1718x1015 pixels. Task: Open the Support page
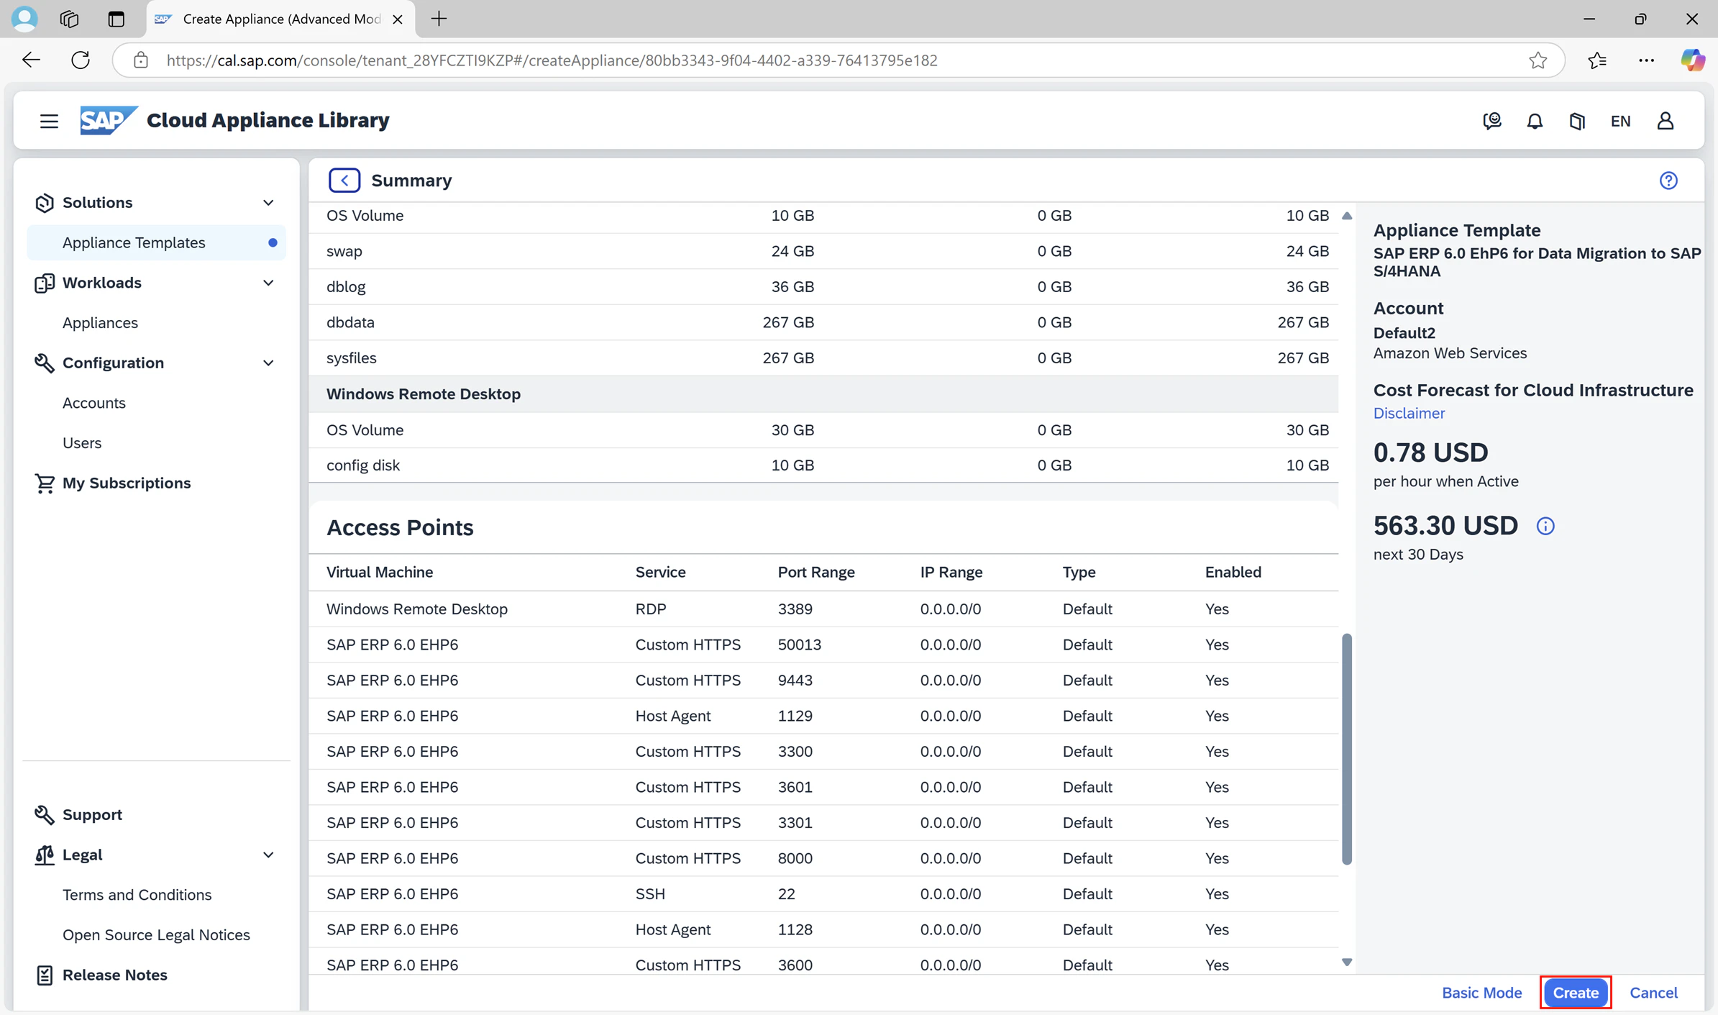(x=92, y=815)
